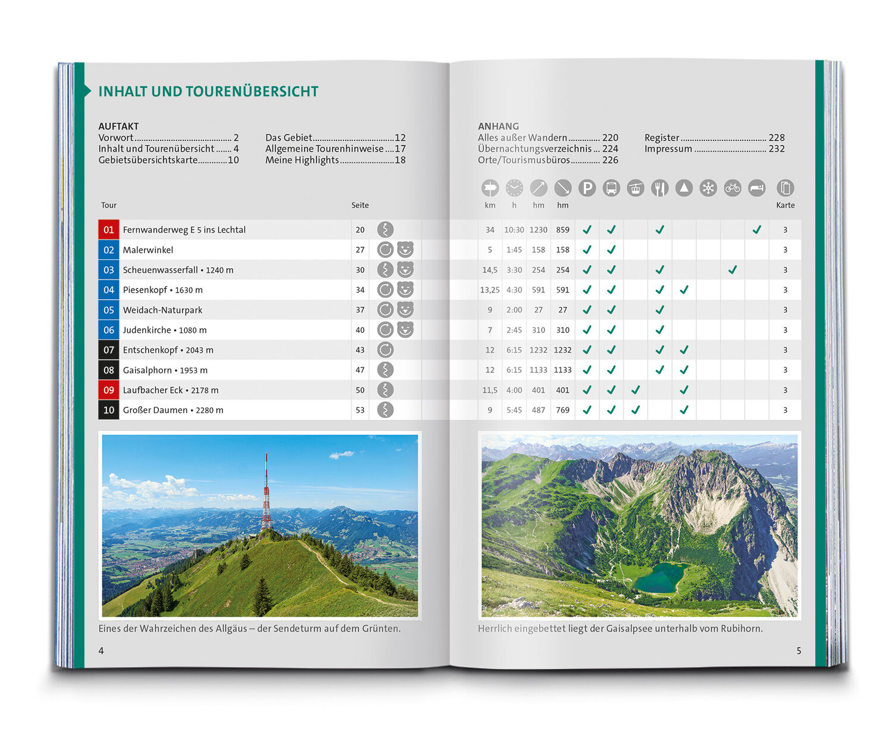Click the fork and knife restaurant icon
The height and width of the screenshot is (729, 892).
[659, 188]
